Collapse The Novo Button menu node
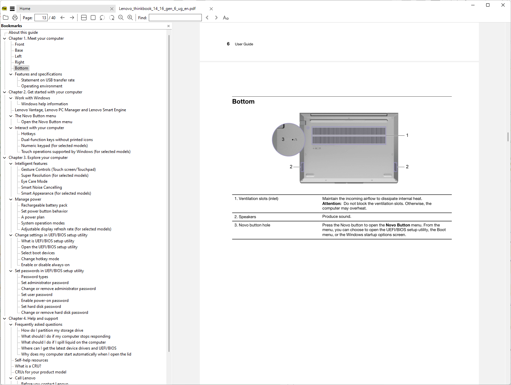 [x=11, y=116]
